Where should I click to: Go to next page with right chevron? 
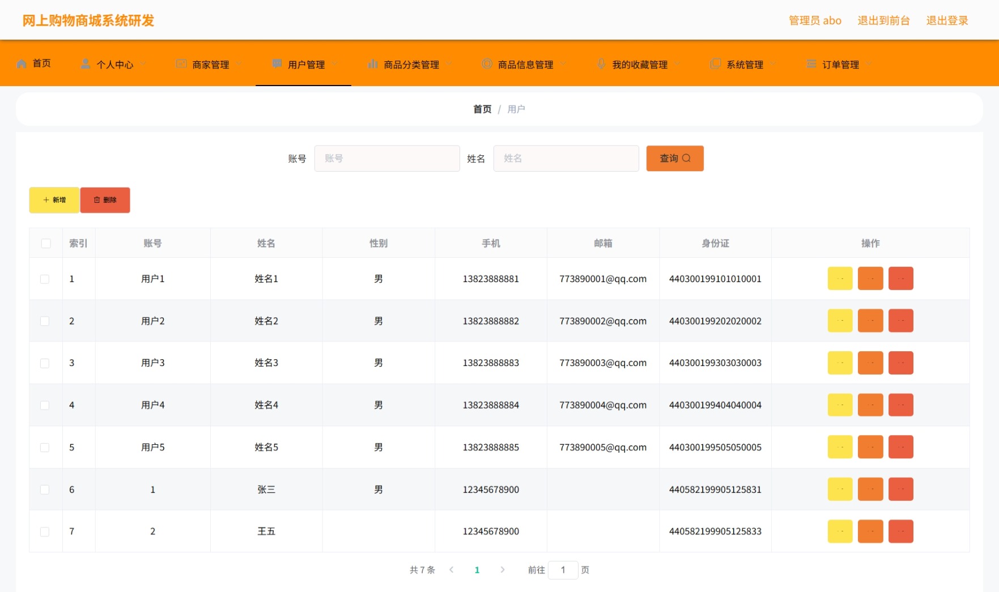coord(503,570)
